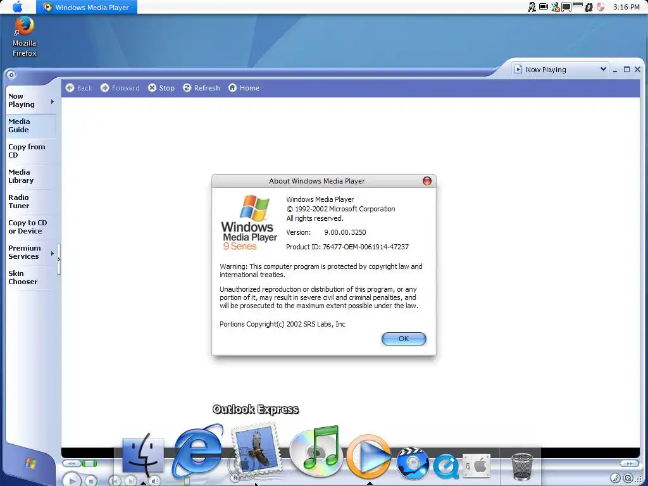Click the Windows Media Player 9 Series logo

[x=249, y=223]
